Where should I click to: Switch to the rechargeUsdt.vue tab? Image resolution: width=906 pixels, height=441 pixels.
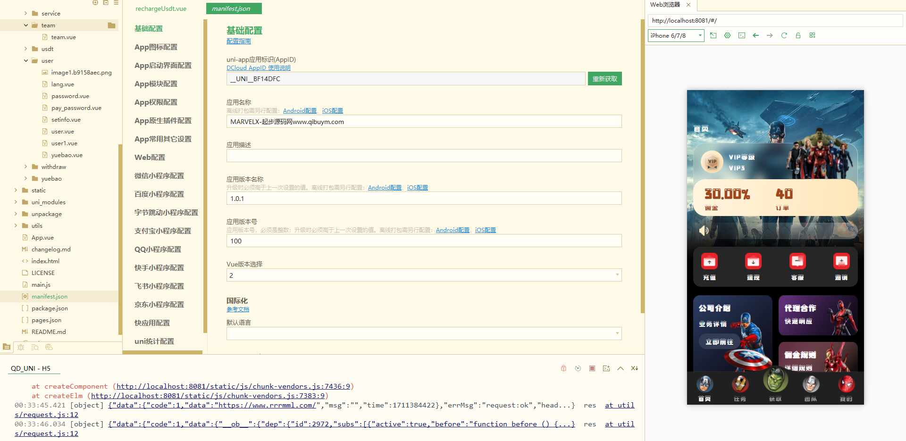coord(161,8)
